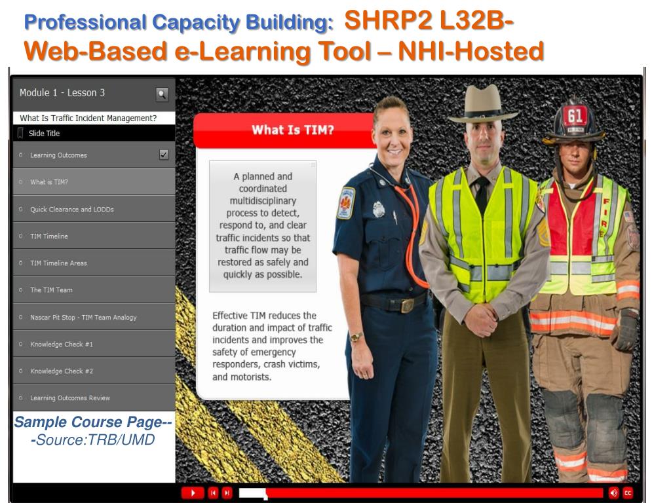Go to the previous slide button
671x503 pixels.
coord(213,493)
